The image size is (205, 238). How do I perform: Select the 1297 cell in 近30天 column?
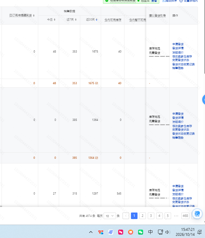[95, 194]
